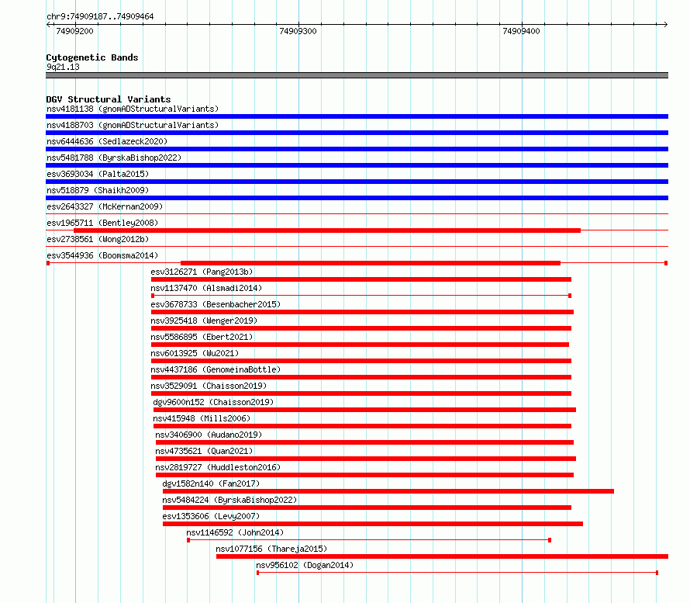Open the nsv4188703 gnomADStructuralVariants variant label

[133, 125]
